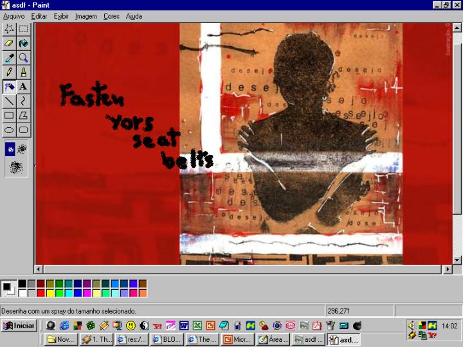
Task: Click the foreground/background color indicator box
Action: [9, 289]
